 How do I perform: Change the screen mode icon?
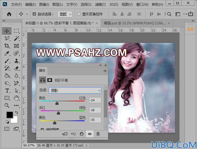16,129
